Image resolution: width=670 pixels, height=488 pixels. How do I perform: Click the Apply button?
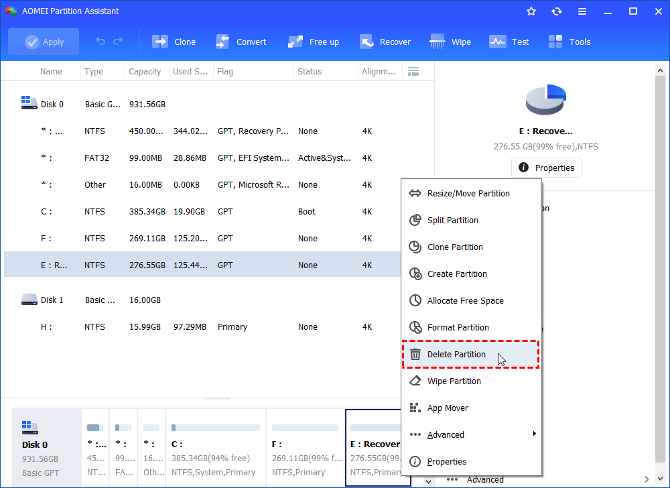tap(43, 41)
